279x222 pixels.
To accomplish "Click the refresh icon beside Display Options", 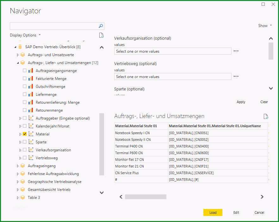I will (101, 35).
